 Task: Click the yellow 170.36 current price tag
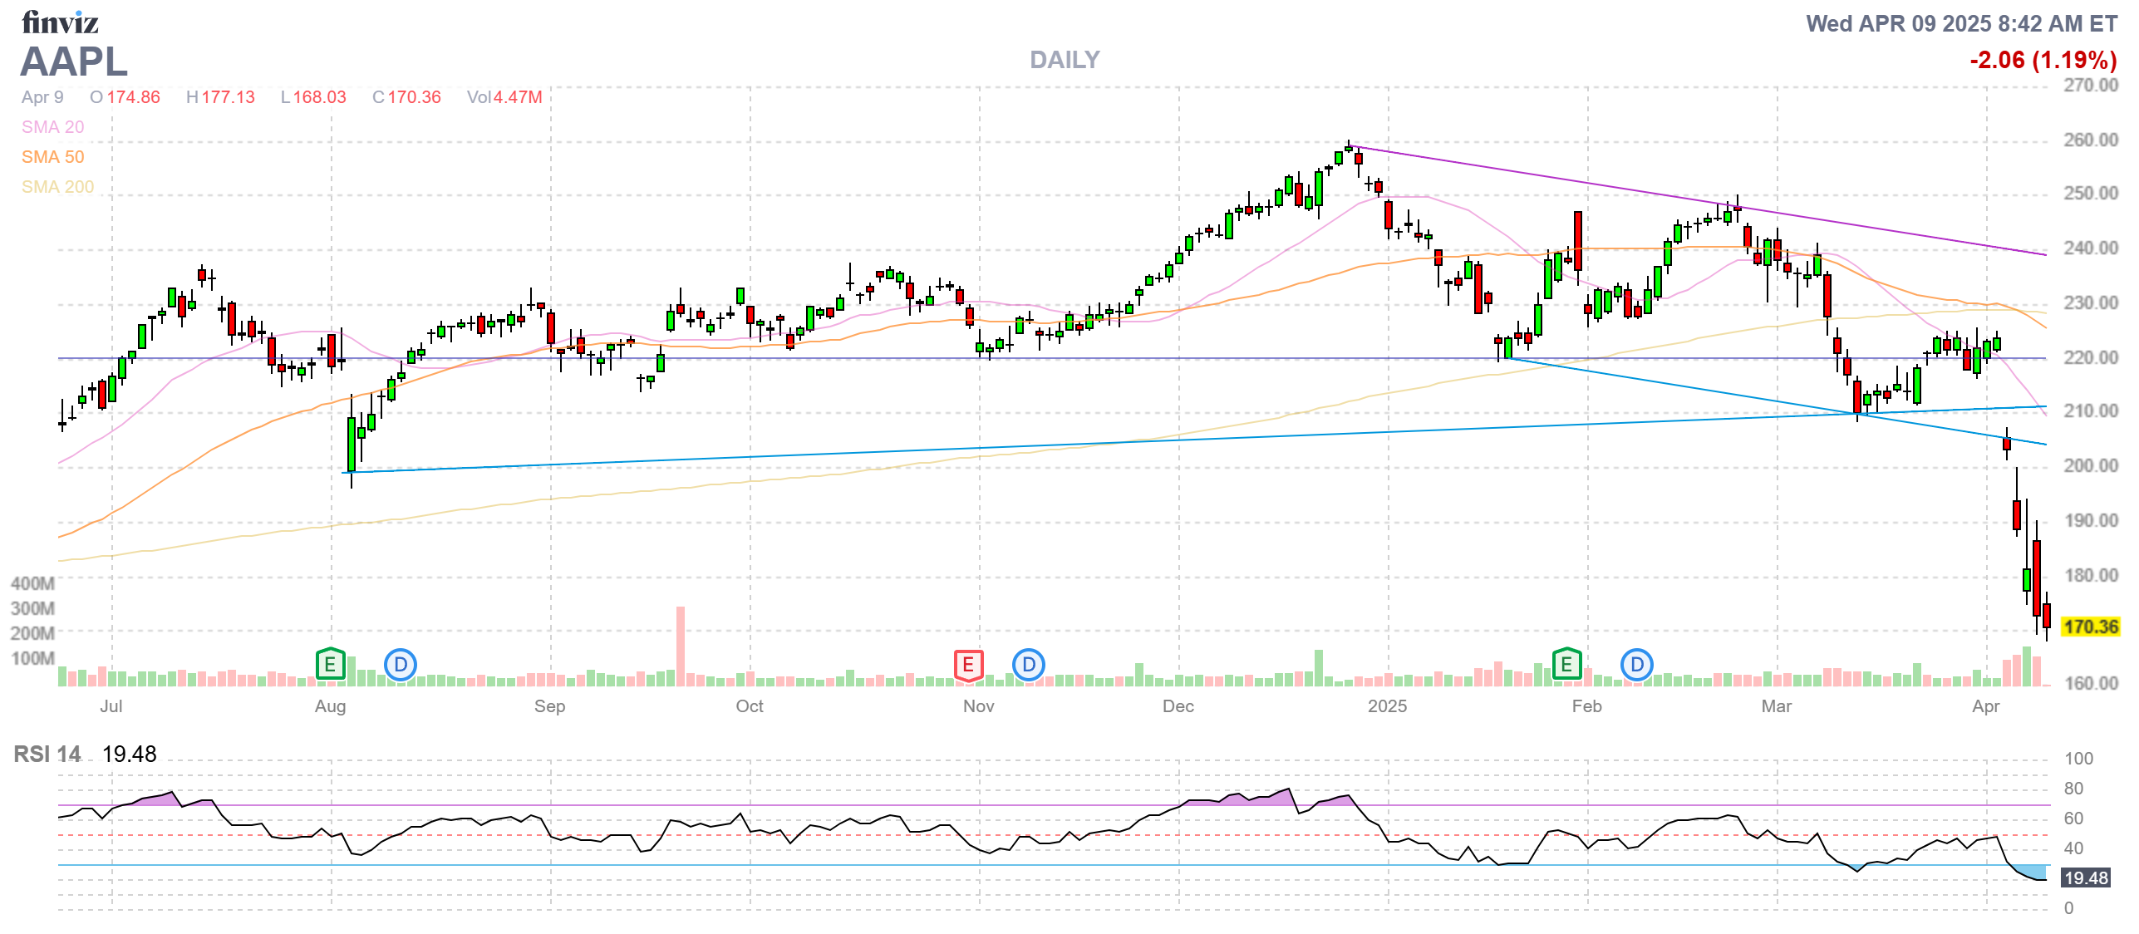(2091, 627)
